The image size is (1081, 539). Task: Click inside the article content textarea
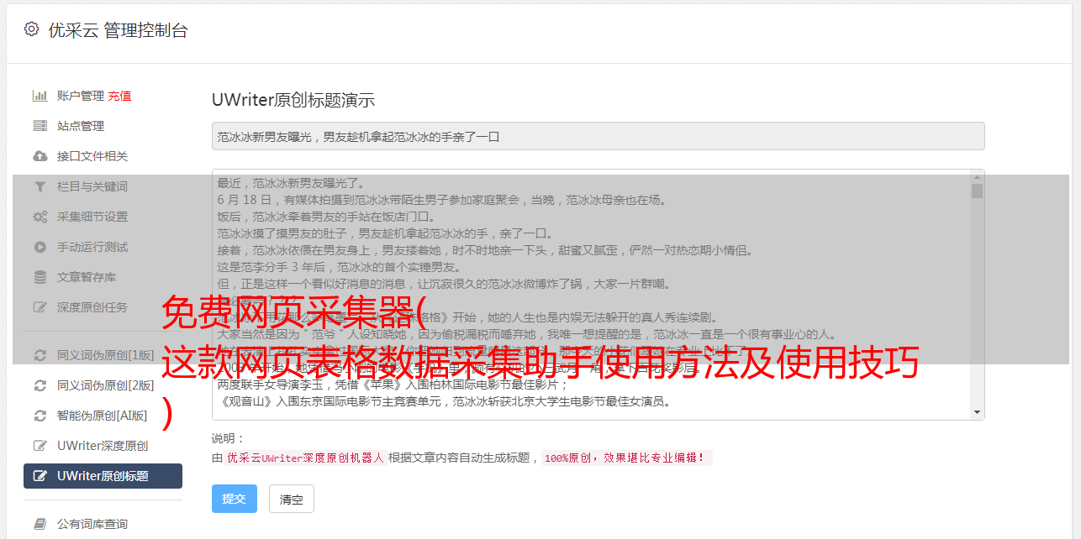[591, 295]
